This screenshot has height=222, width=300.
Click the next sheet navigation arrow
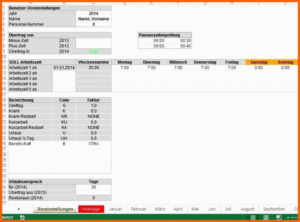[x=19, y=209]
